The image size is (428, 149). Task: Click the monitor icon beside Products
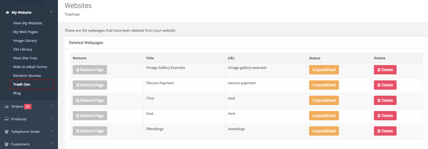(x=7, y=119)
